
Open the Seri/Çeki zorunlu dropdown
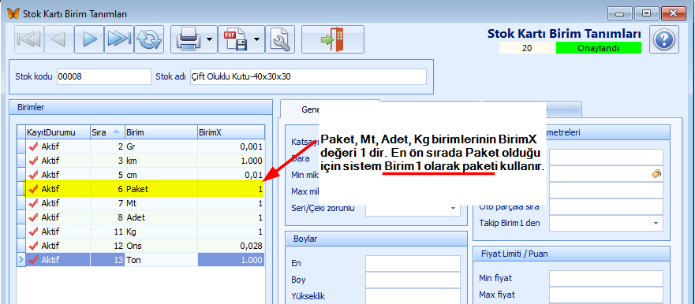453,208
